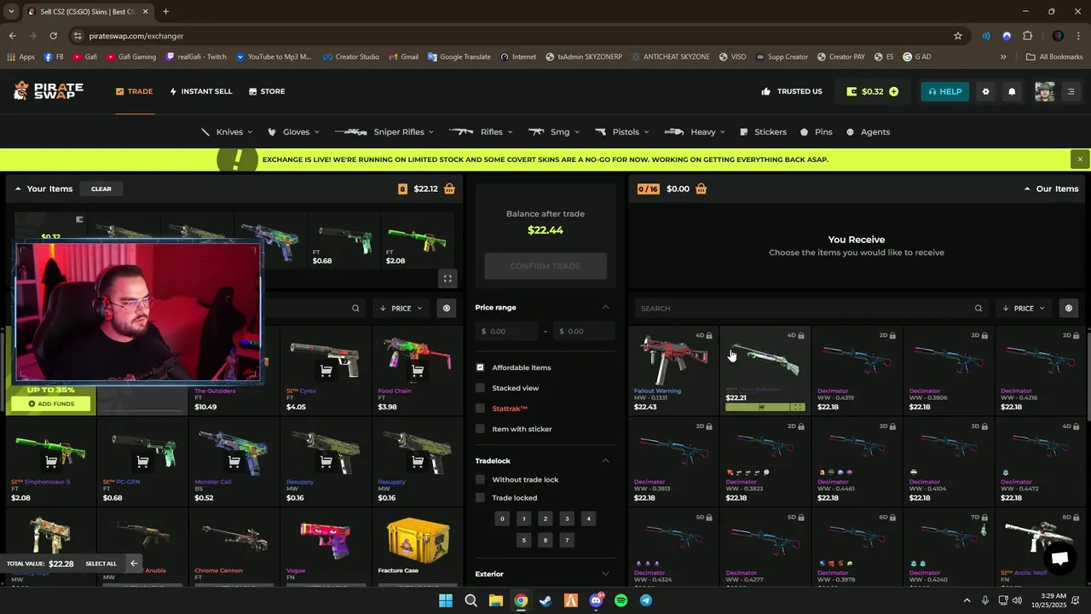Image resolution: width=1091 pixels, height=614 pixels.
Task: Click the Help button
Action: (x=945, y=91)
